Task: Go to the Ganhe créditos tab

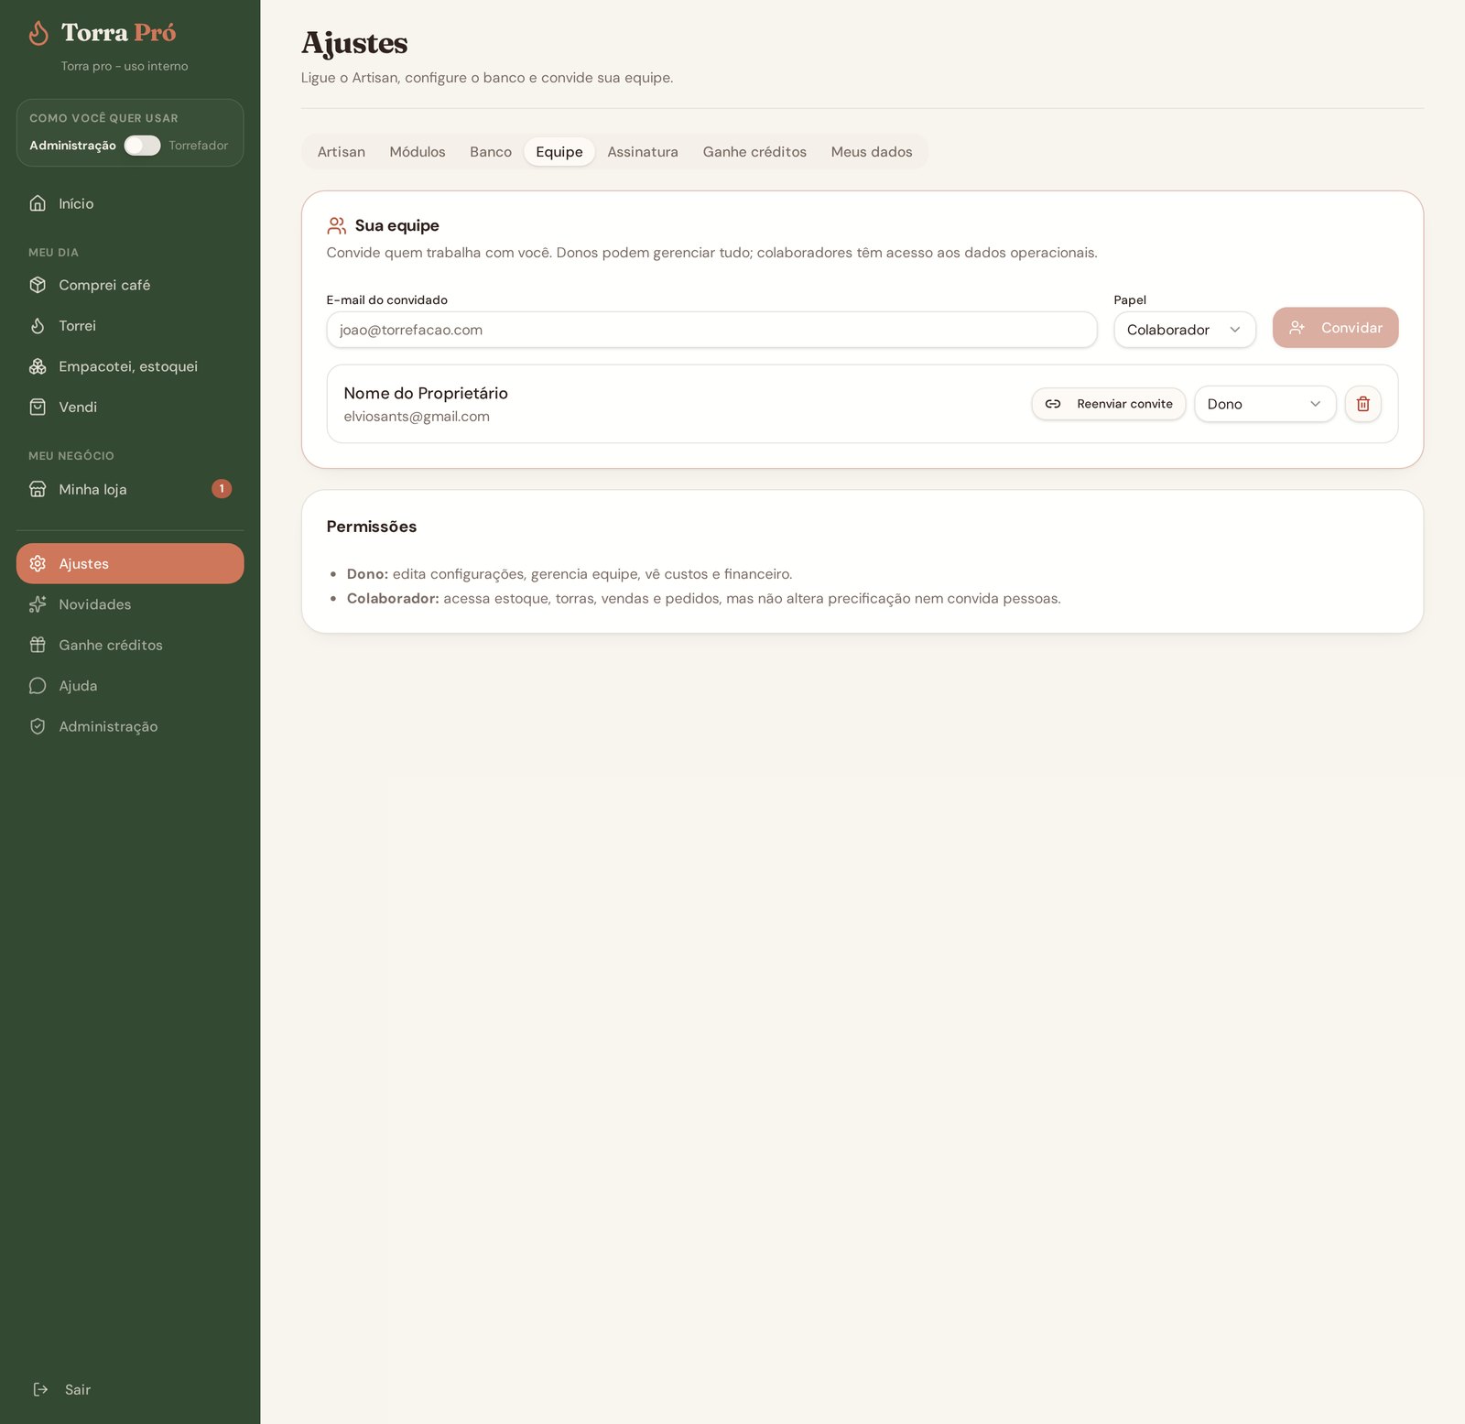Action: pos(754,152)
